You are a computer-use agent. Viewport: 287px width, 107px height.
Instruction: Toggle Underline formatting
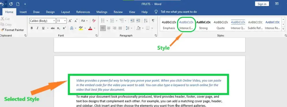43,28
